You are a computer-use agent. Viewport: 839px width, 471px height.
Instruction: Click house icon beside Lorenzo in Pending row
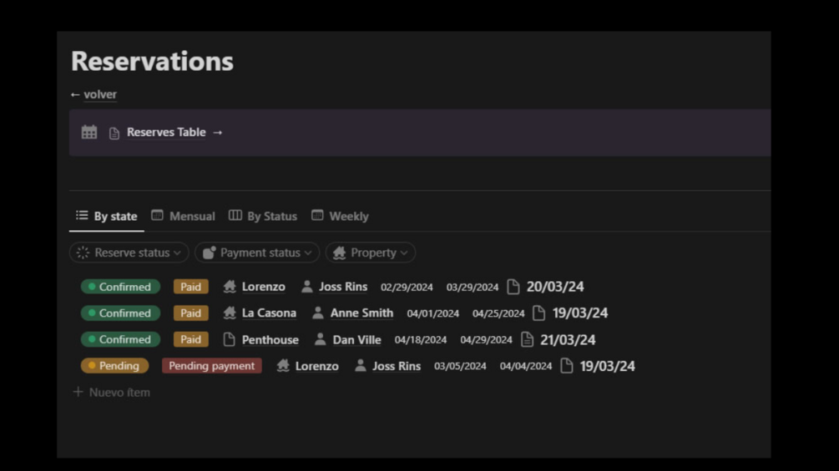pos(283,365)
